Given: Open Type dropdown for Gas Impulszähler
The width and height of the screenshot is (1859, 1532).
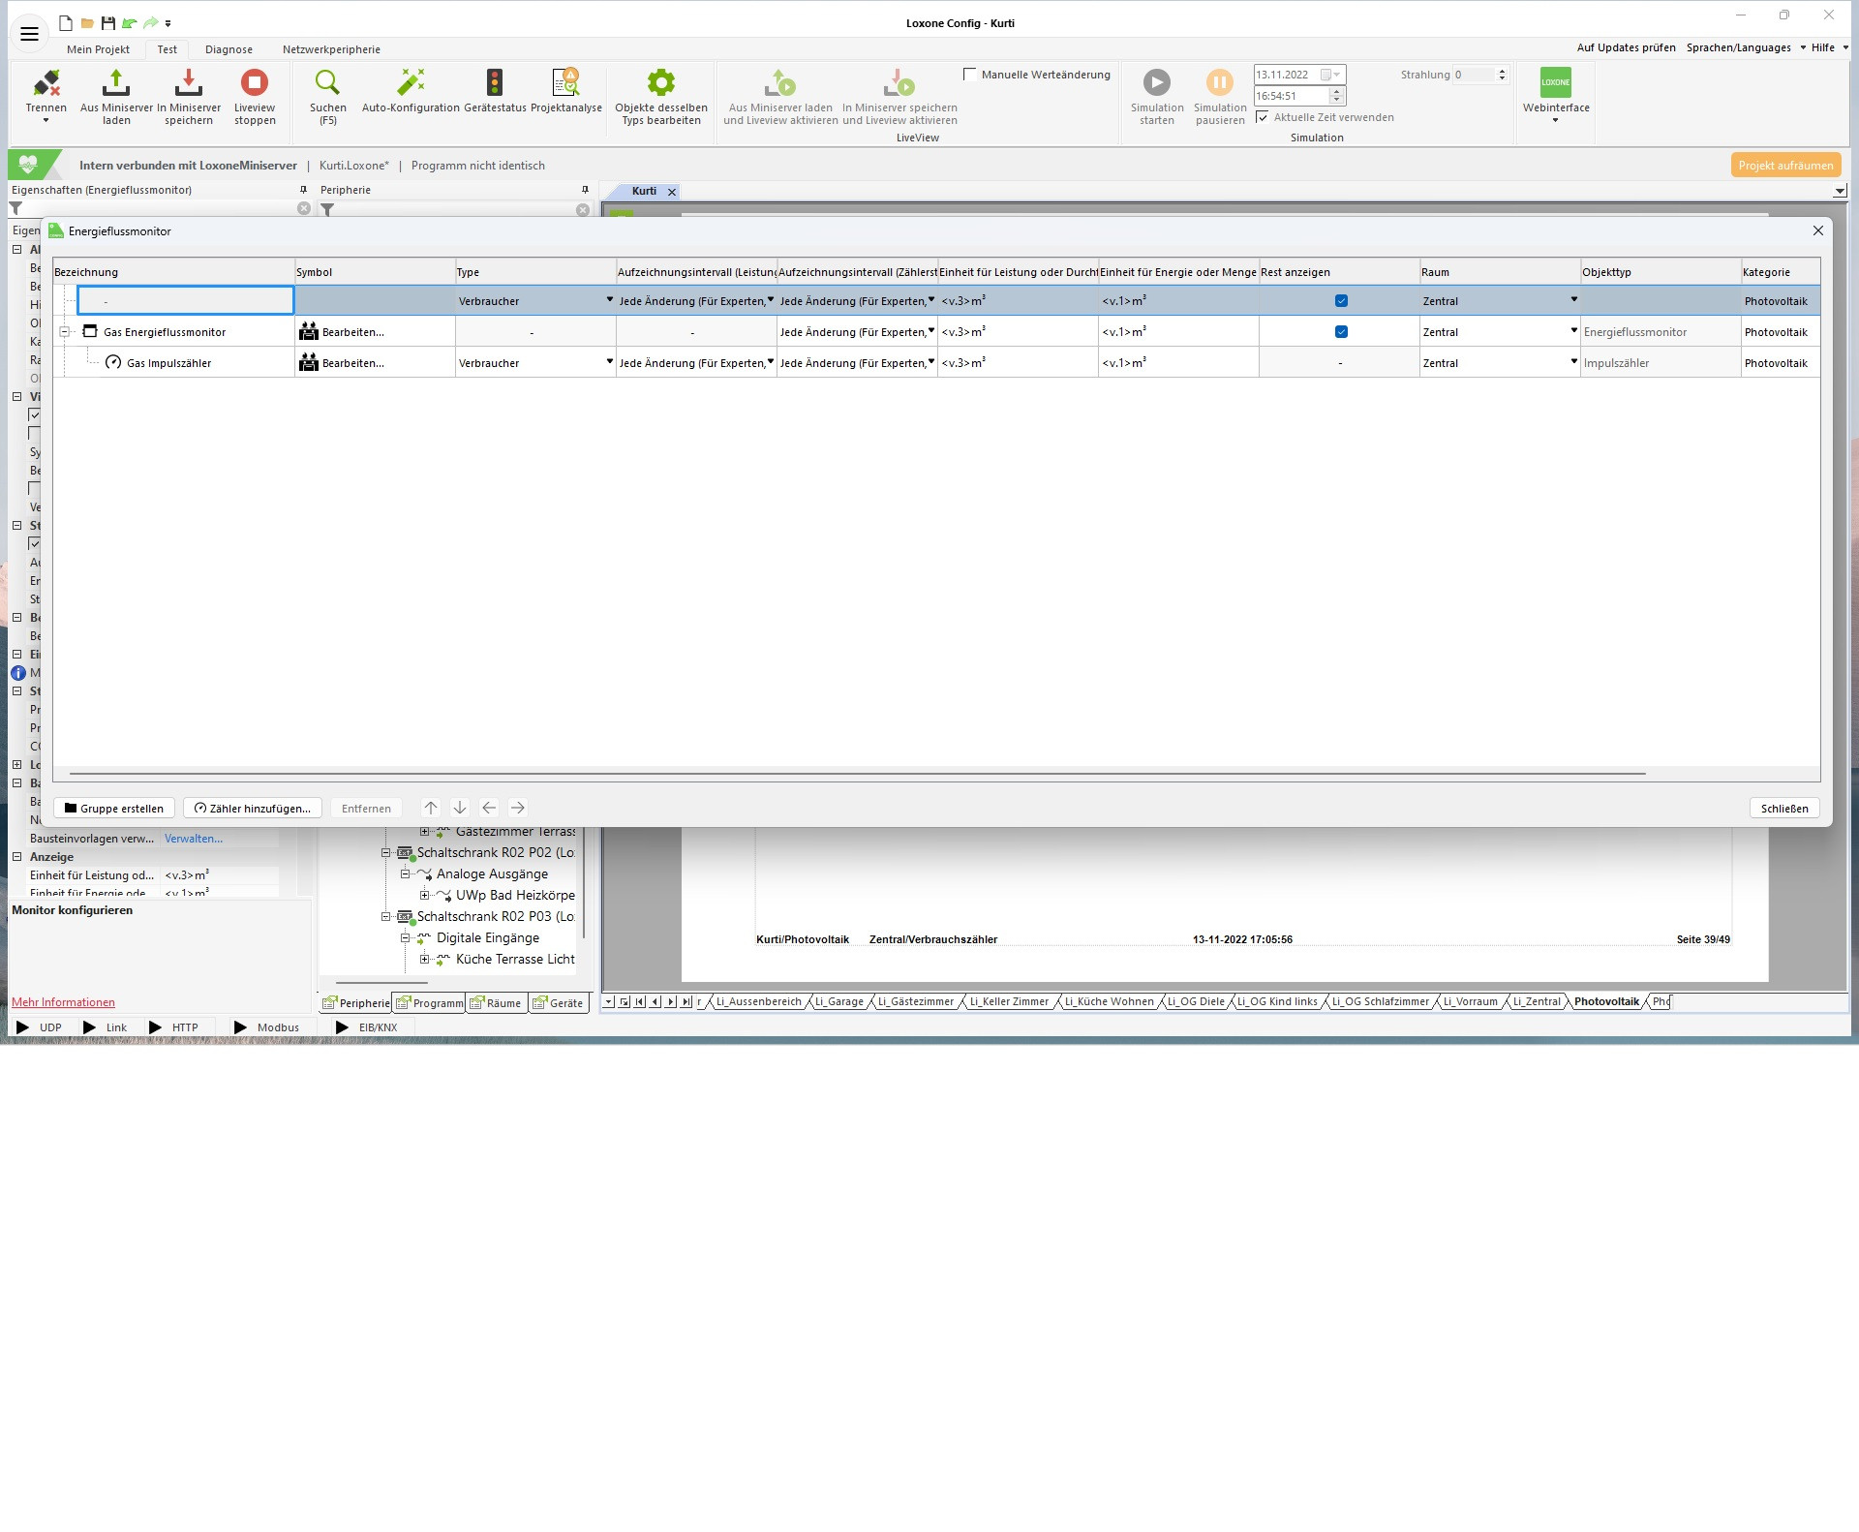Looking at the screenshot, I should coord(609,362).
